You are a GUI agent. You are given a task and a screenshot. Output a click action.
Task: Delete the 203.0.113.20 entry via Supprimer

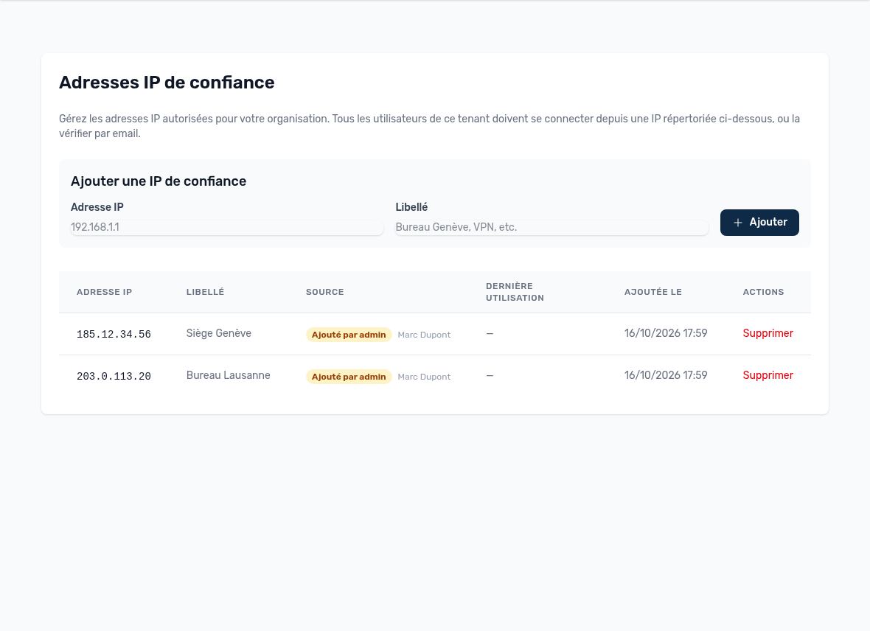768,375
